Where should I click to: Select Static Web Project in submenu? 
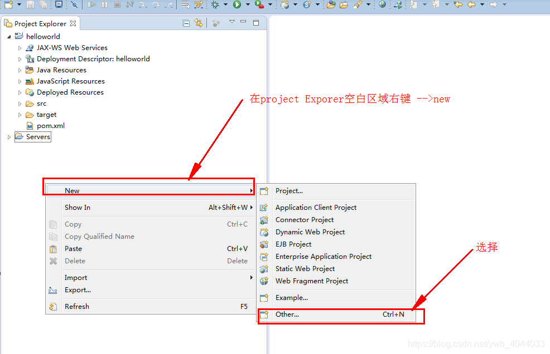point(337,269)
